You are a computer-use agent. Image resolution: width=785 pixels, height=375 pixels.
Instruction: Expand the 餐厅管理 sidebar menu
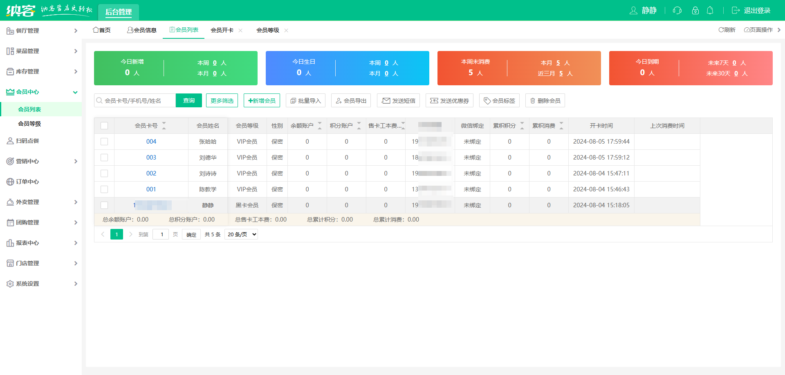pyautogui.click(x=41, y=31)
